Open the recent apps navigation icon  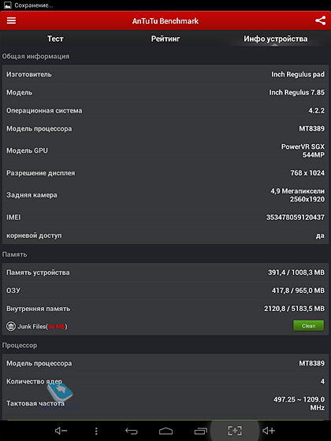[x=201, y=431]
